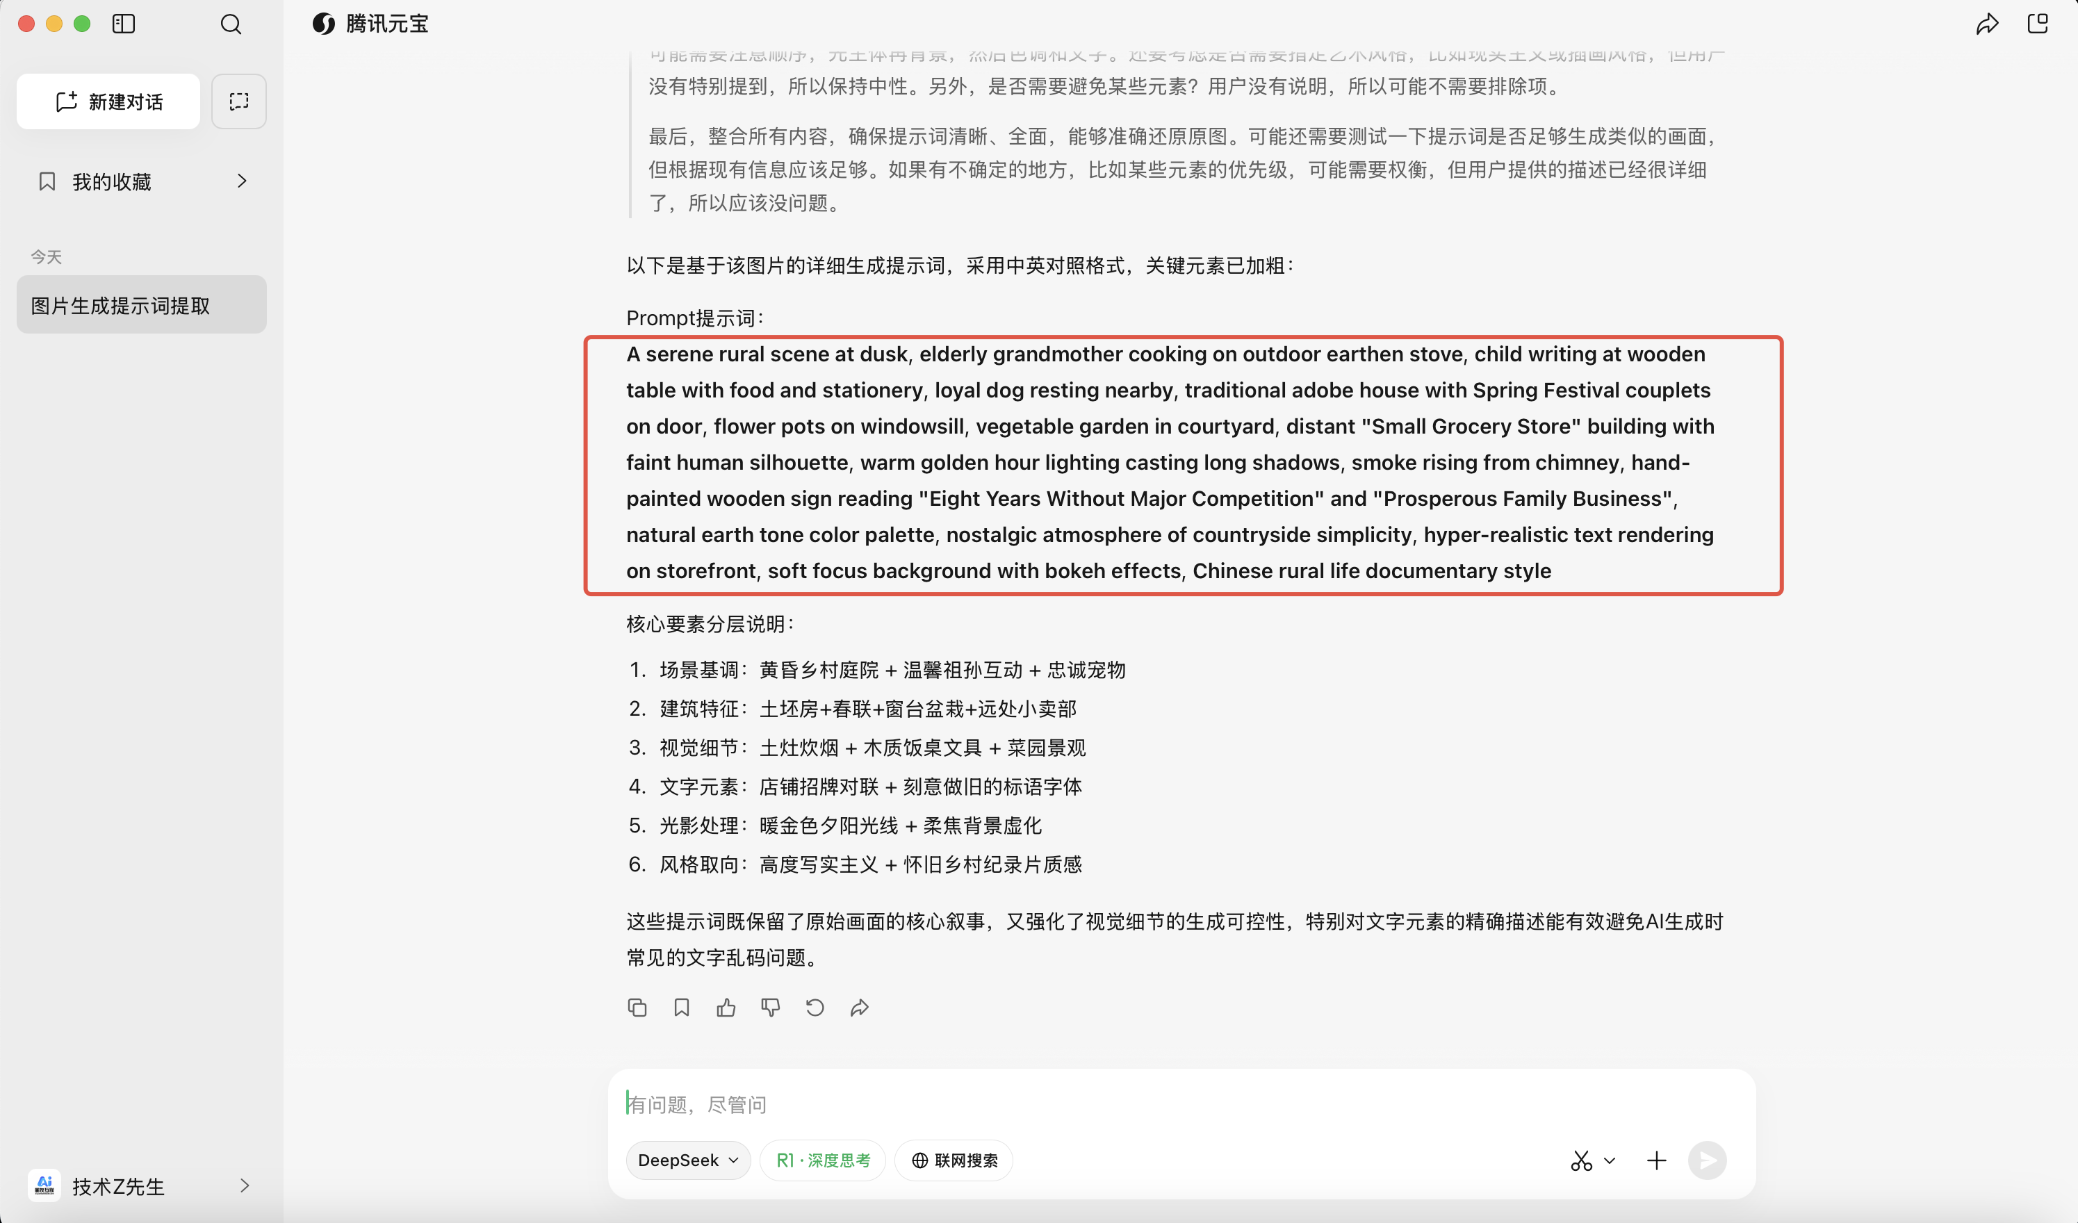Expand the scissors tool dropdown arrow
Viewport: 2078px width, 1223px height.
click(1610, 1160)
